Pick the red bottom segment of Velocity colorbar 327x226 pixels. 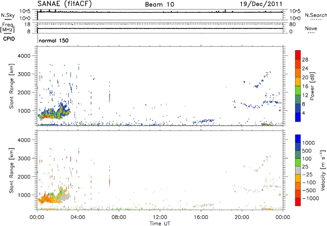pyautogui.click(x=298, y=202)
